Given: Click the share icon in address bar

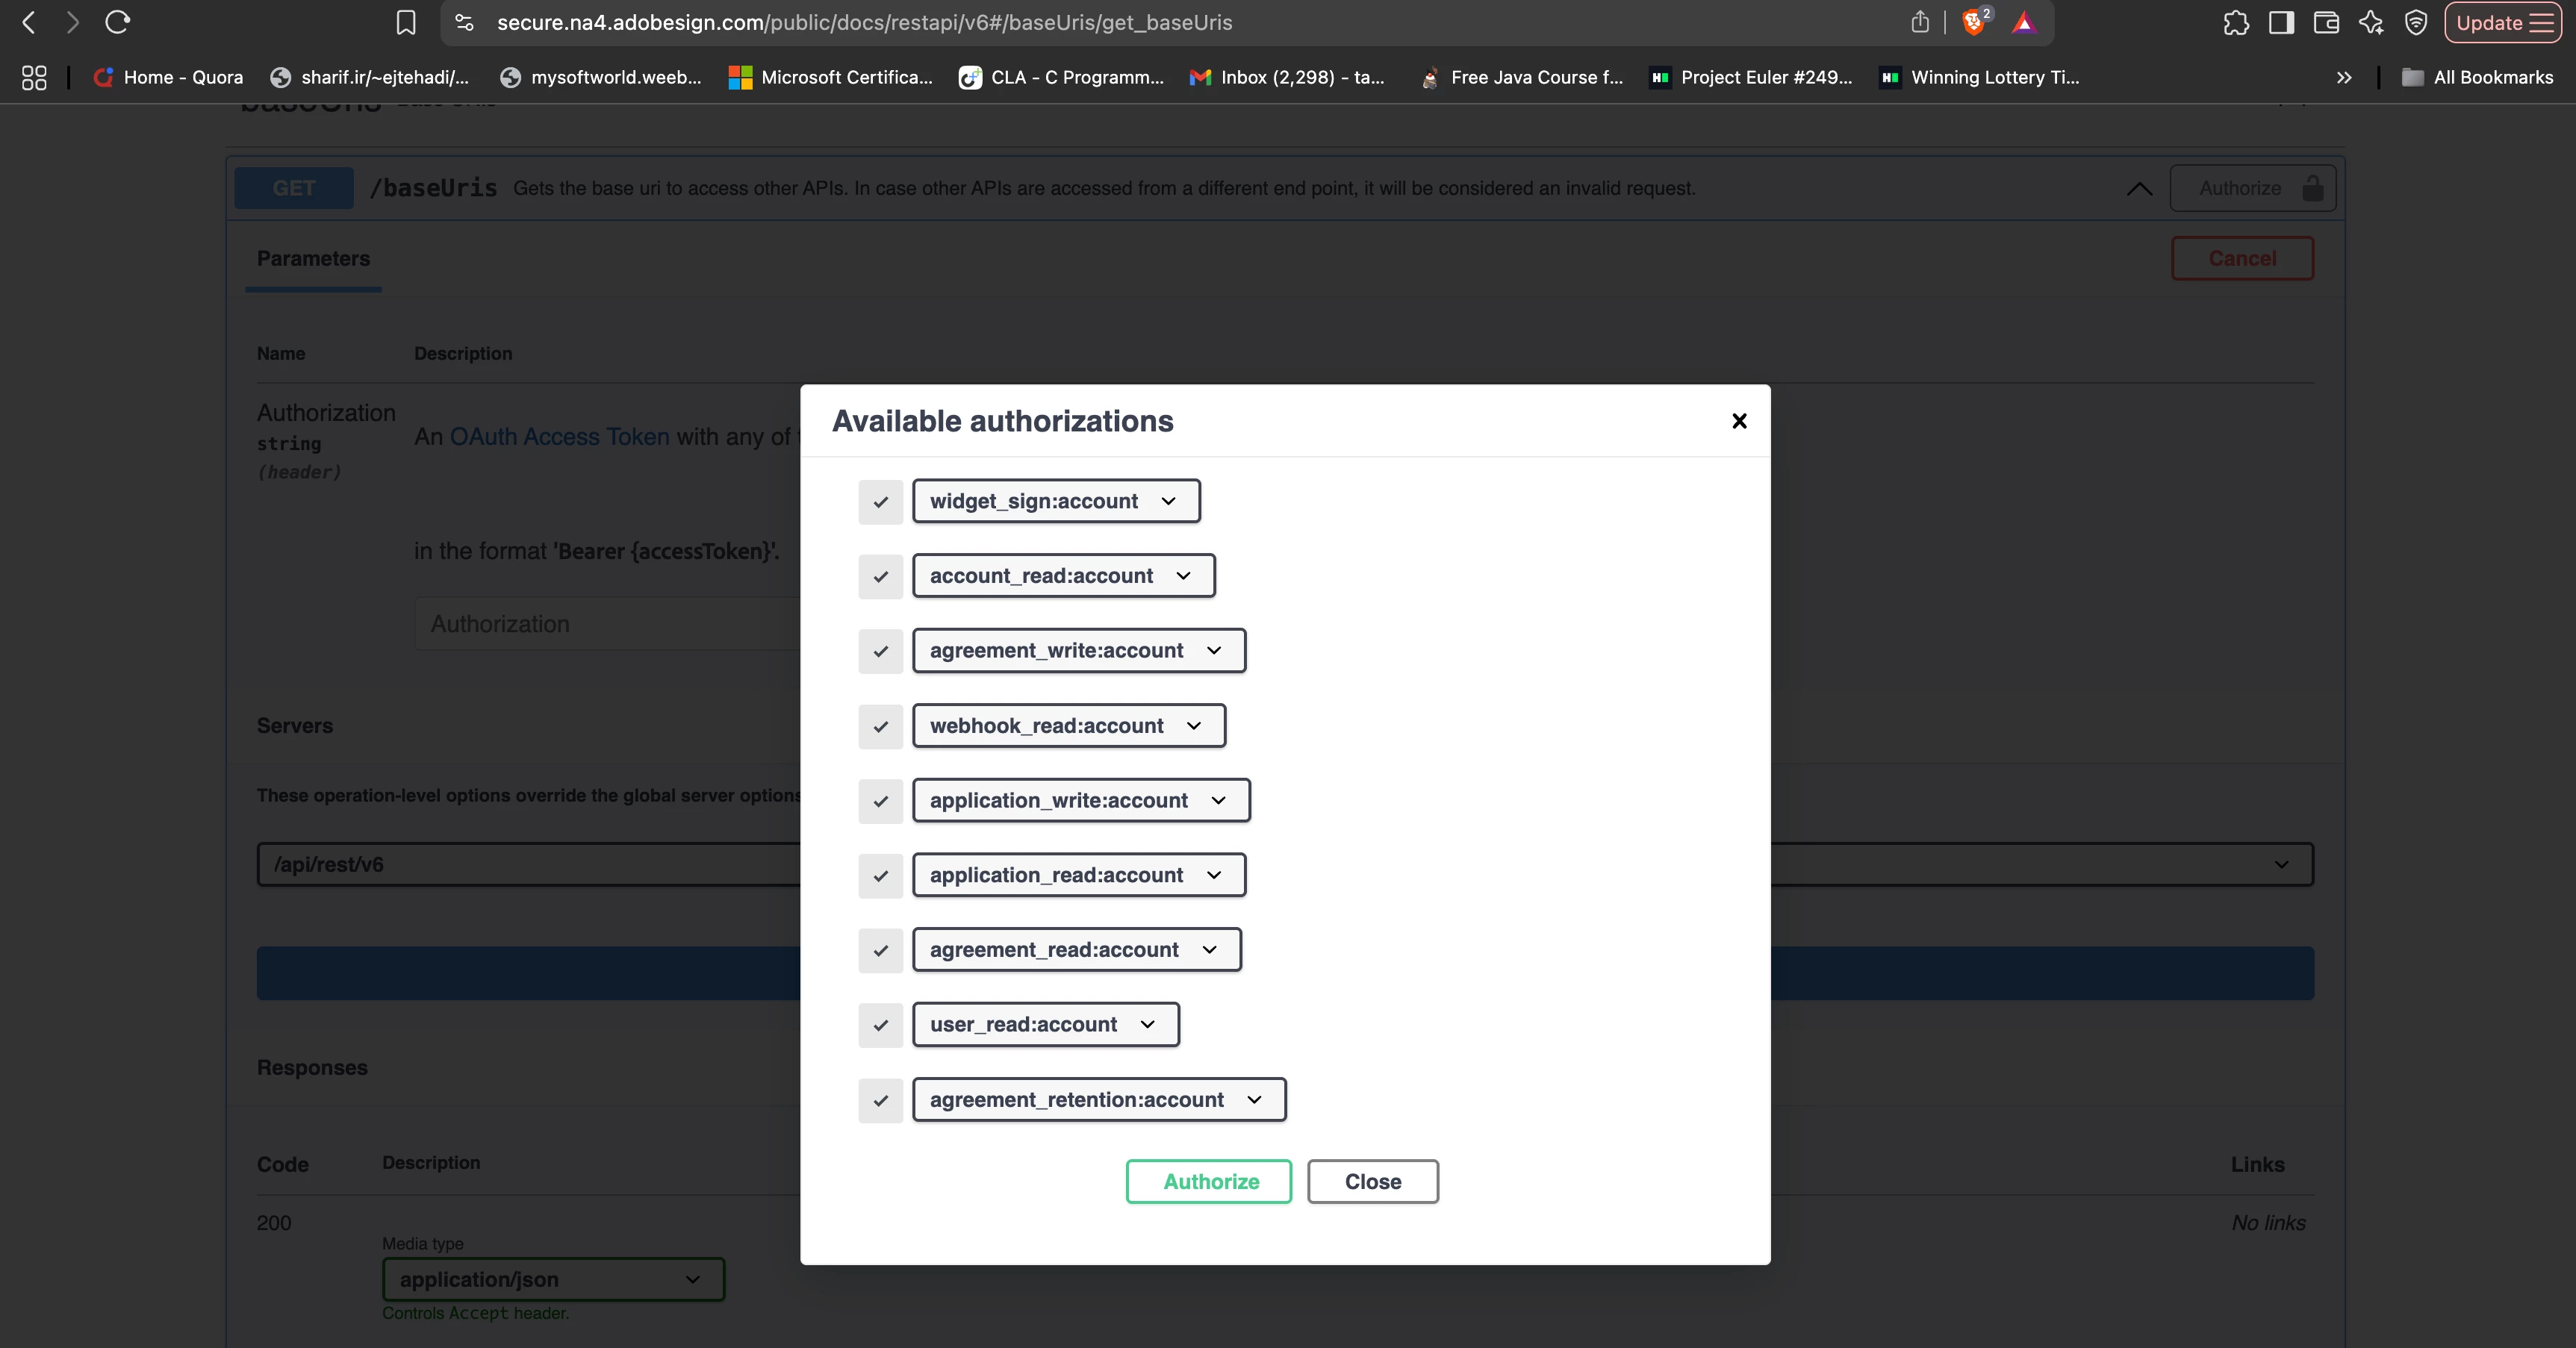Looking at the screenshot, I should tap(1919, 22).
